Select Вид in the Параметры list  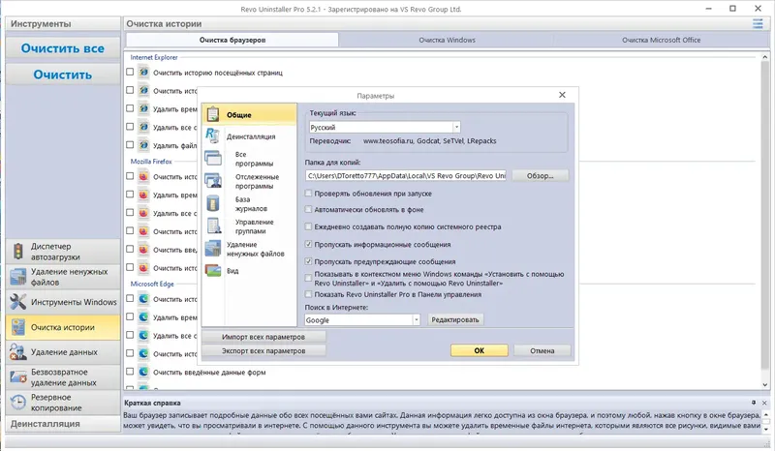tap(232, 271)
